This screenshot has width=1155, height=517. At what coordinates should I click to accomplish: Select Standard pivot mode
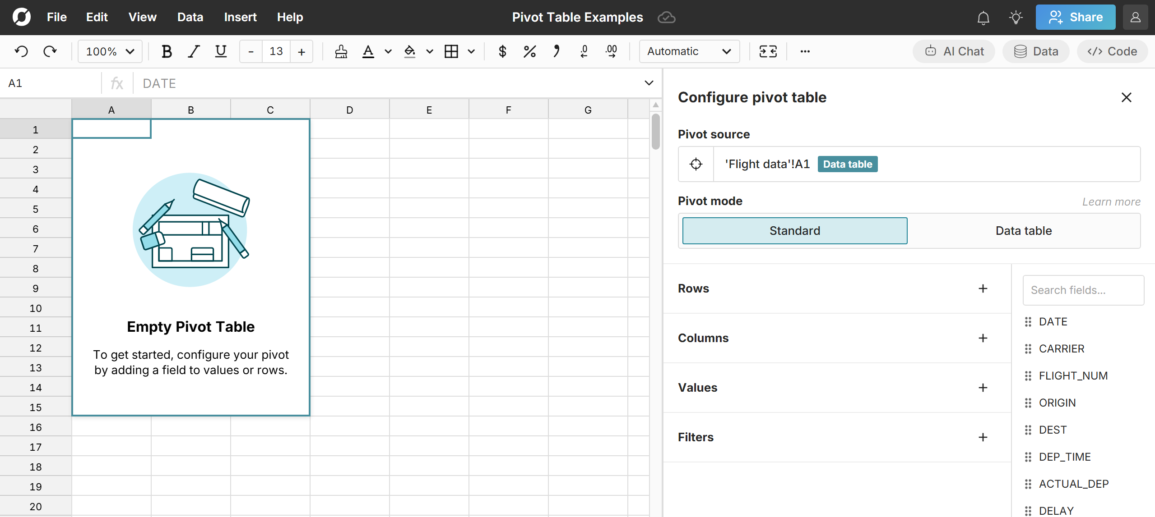point(794,230)
